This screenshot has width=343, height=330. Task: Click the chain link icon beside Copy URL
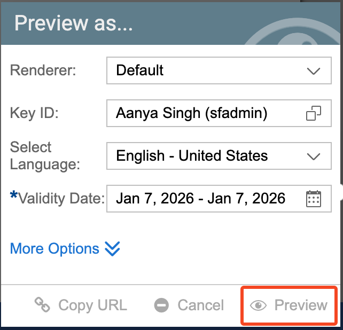pyautogui.click(x=42, y=305)
